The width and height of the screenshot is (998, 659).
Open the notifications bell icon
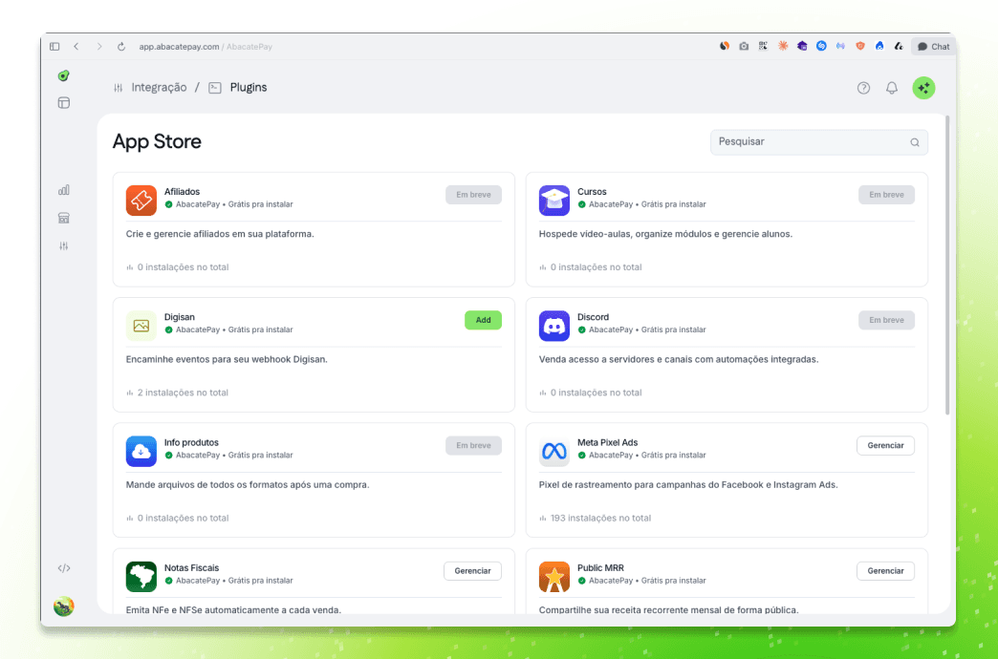[892, 88]
